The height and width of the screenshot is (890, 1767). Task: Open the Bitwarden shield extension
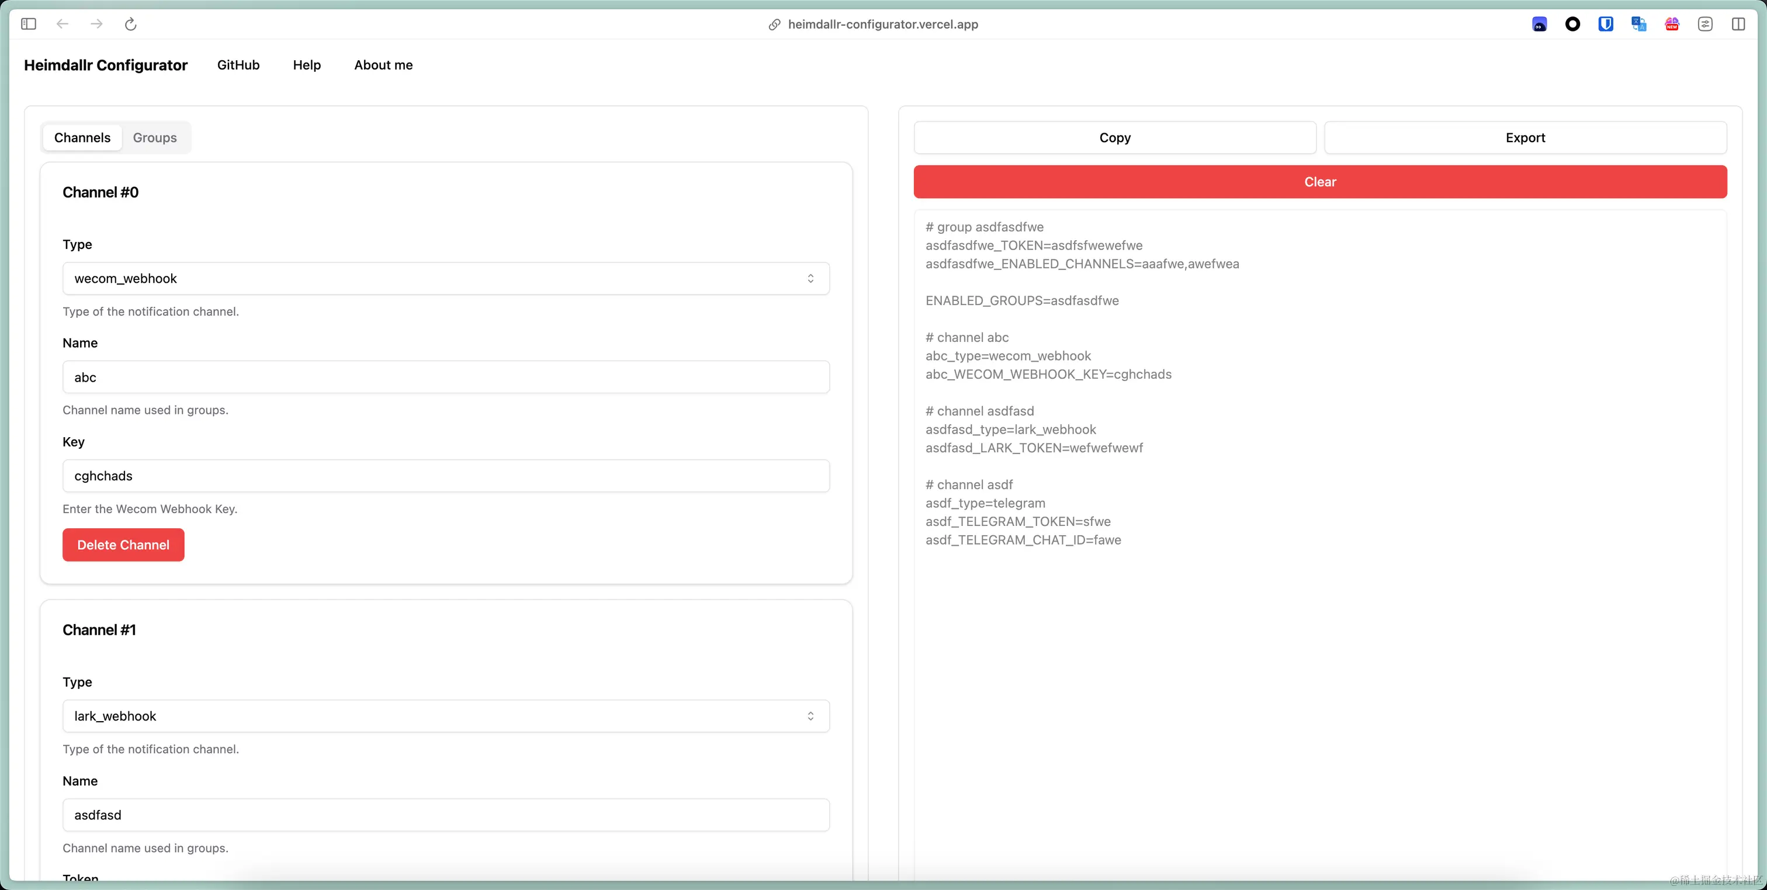[1606, 24]
